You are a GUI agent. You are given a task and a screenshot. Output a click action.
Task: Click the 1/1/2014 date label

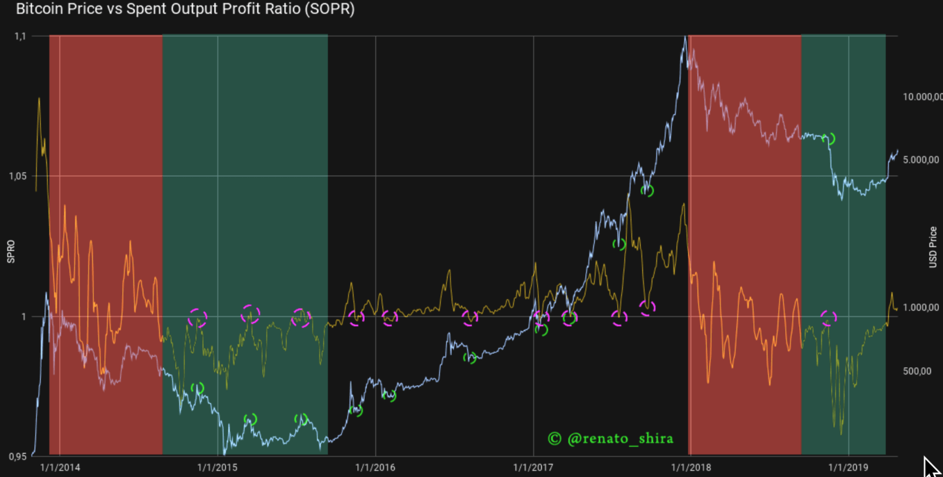60,468
